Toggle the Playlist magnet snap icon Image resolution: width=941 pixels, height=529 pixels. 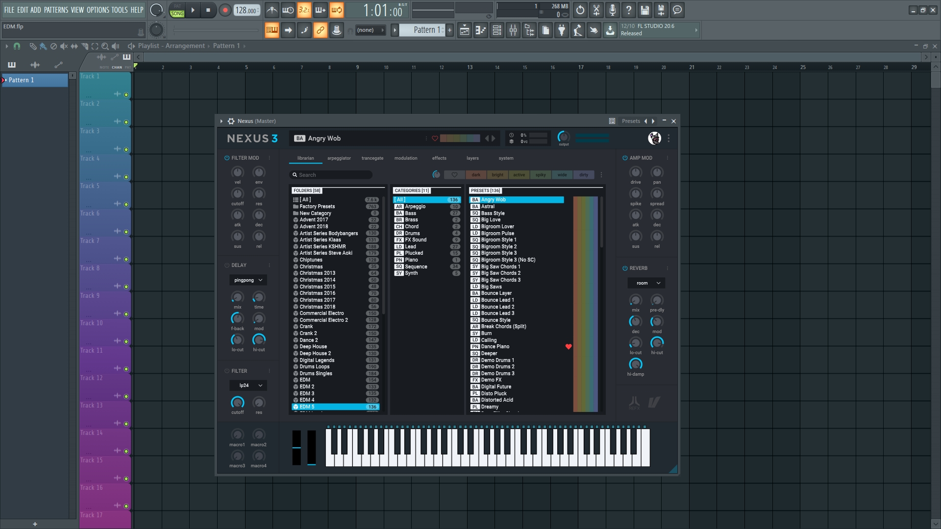coord(17,46)
